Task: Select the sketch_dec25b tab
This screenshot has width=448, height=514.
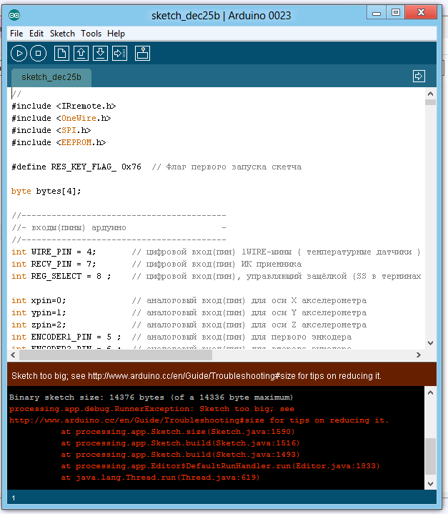Action: (50, 76)
